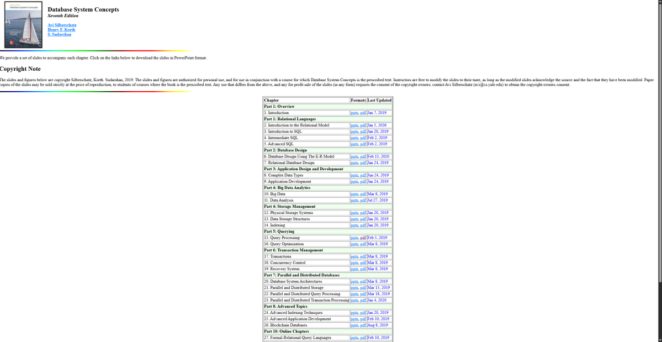Click the Database System Concepts book cover
Viewport: 662px width, 342px height.
pyautogui.click(x=23, y=25)
